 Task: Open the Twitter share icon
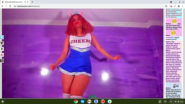click(x=2, y=37)
